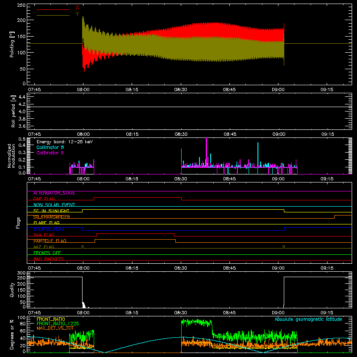
Task: Click the SC_TRANSMITTER step near 09:15
Action: (x=334, y=217)
